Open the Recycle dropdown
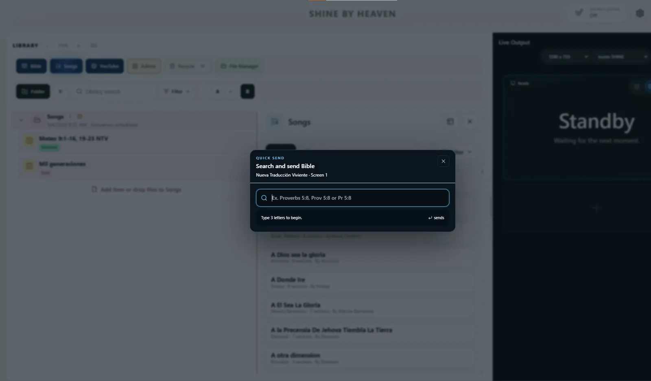This screenshot has height=381, width=651. (x=188, y=66)
